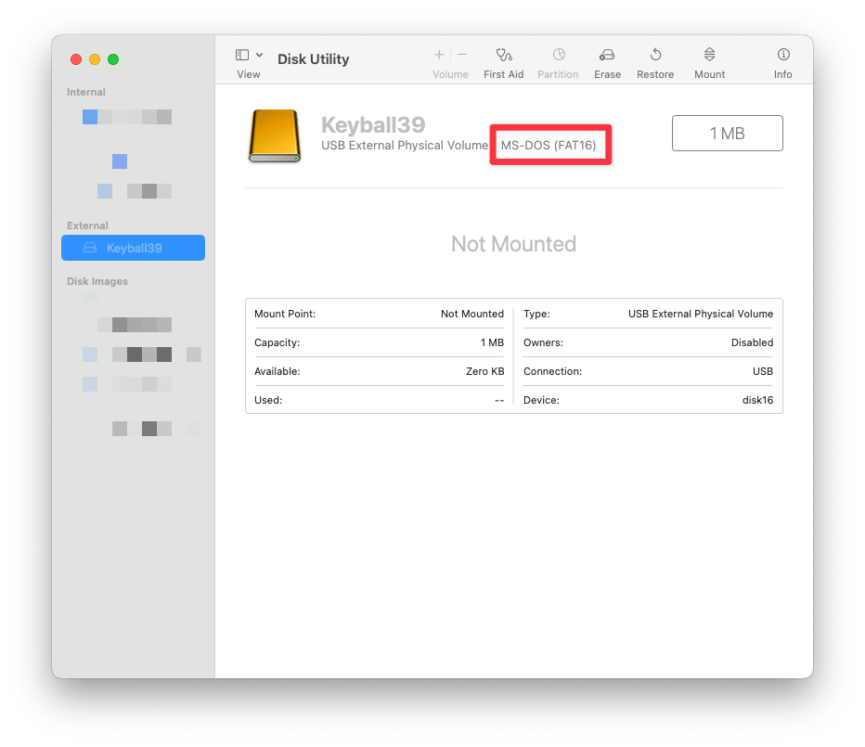
Task: Expand the View dropdown chevron
Action: click(259, 55)
